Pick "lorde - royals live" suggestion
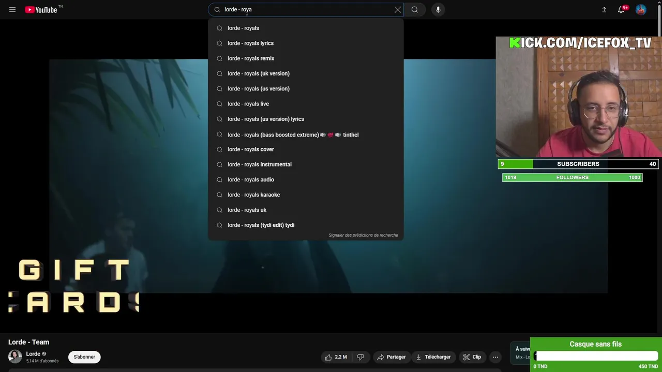This screenshot has height=372, width=662. click(x=306, y=104)
